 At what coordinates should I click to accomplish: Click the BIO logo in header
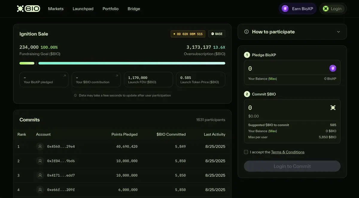(28, 9)
